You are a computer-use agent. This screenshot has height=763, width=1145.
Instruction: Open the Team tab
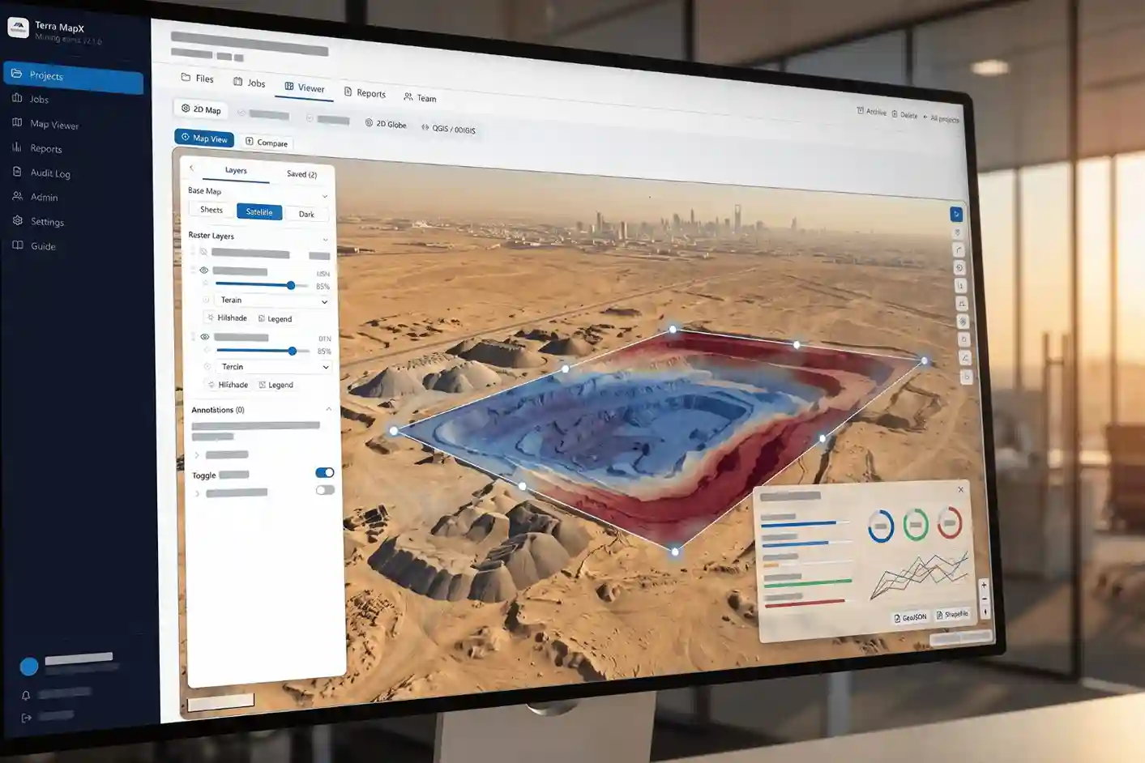[x=420, y=98]
